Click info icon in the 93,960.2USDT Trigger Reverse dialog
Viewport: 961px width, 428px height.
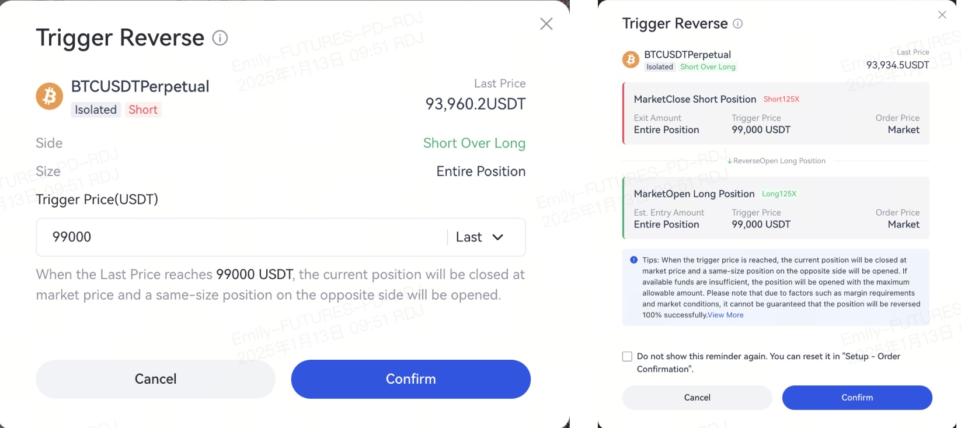[220, 38]
